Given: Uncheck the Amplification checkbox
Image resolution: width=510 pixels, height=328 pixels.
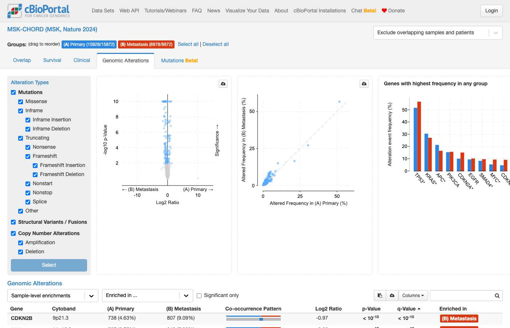Looking at the screenshot, I should tap(21, 243).
